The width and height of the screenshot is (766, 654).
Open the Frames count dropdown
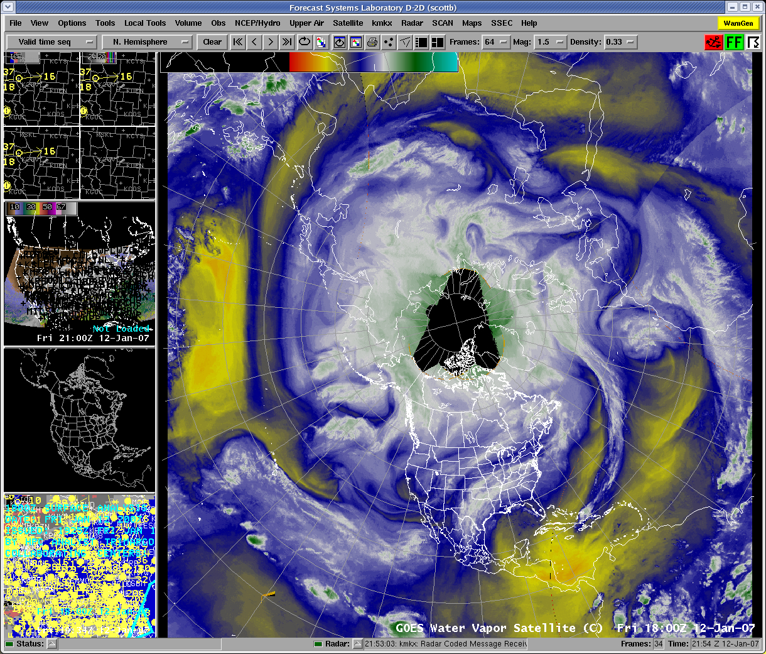coord(496,42)
